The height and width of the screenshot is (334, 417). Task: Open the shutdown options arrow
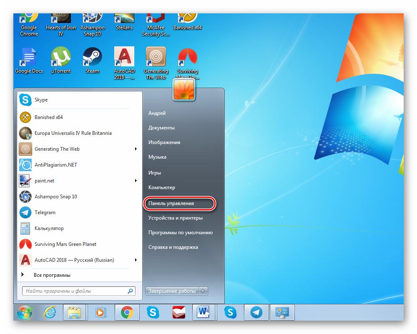203,291
